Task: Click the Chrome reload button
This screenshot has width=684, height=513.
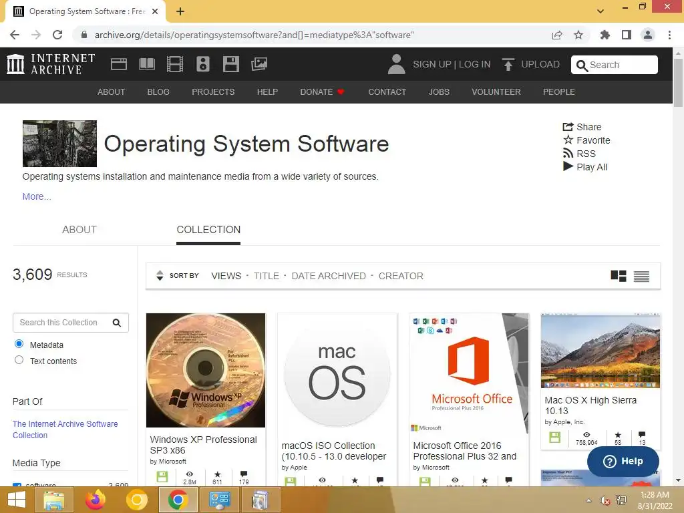Action: pyautogui.click(x=57, y=35)
